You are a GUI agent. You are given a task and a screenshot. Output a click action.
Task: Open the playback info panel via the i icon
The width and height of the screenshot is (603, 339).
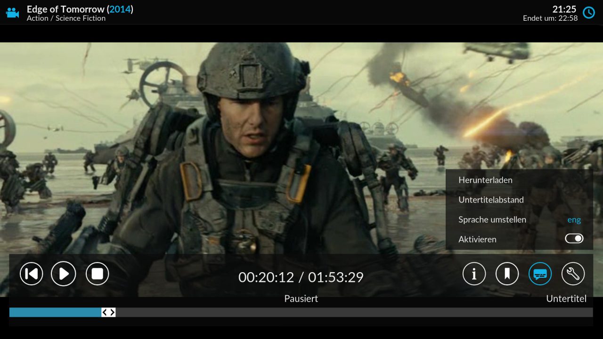click(474, 274)
